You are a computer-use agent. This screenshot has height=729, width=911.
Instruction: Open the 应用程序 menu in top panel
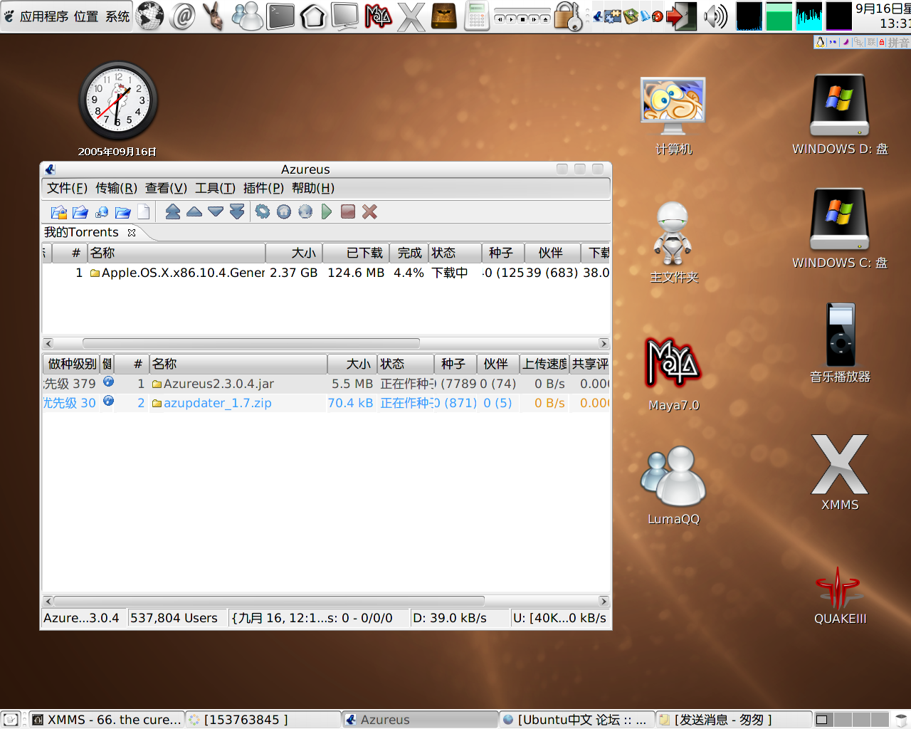tap(43, 16)
